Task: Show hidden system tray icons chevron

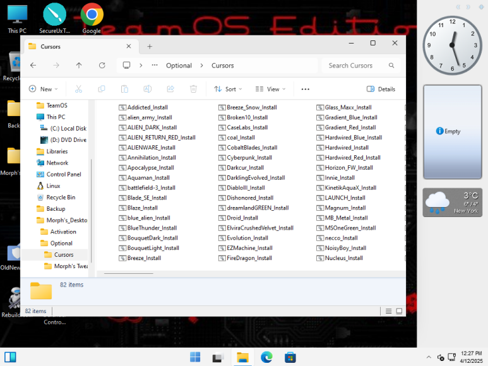Action: pyautogui.click(x=429, y=357)
